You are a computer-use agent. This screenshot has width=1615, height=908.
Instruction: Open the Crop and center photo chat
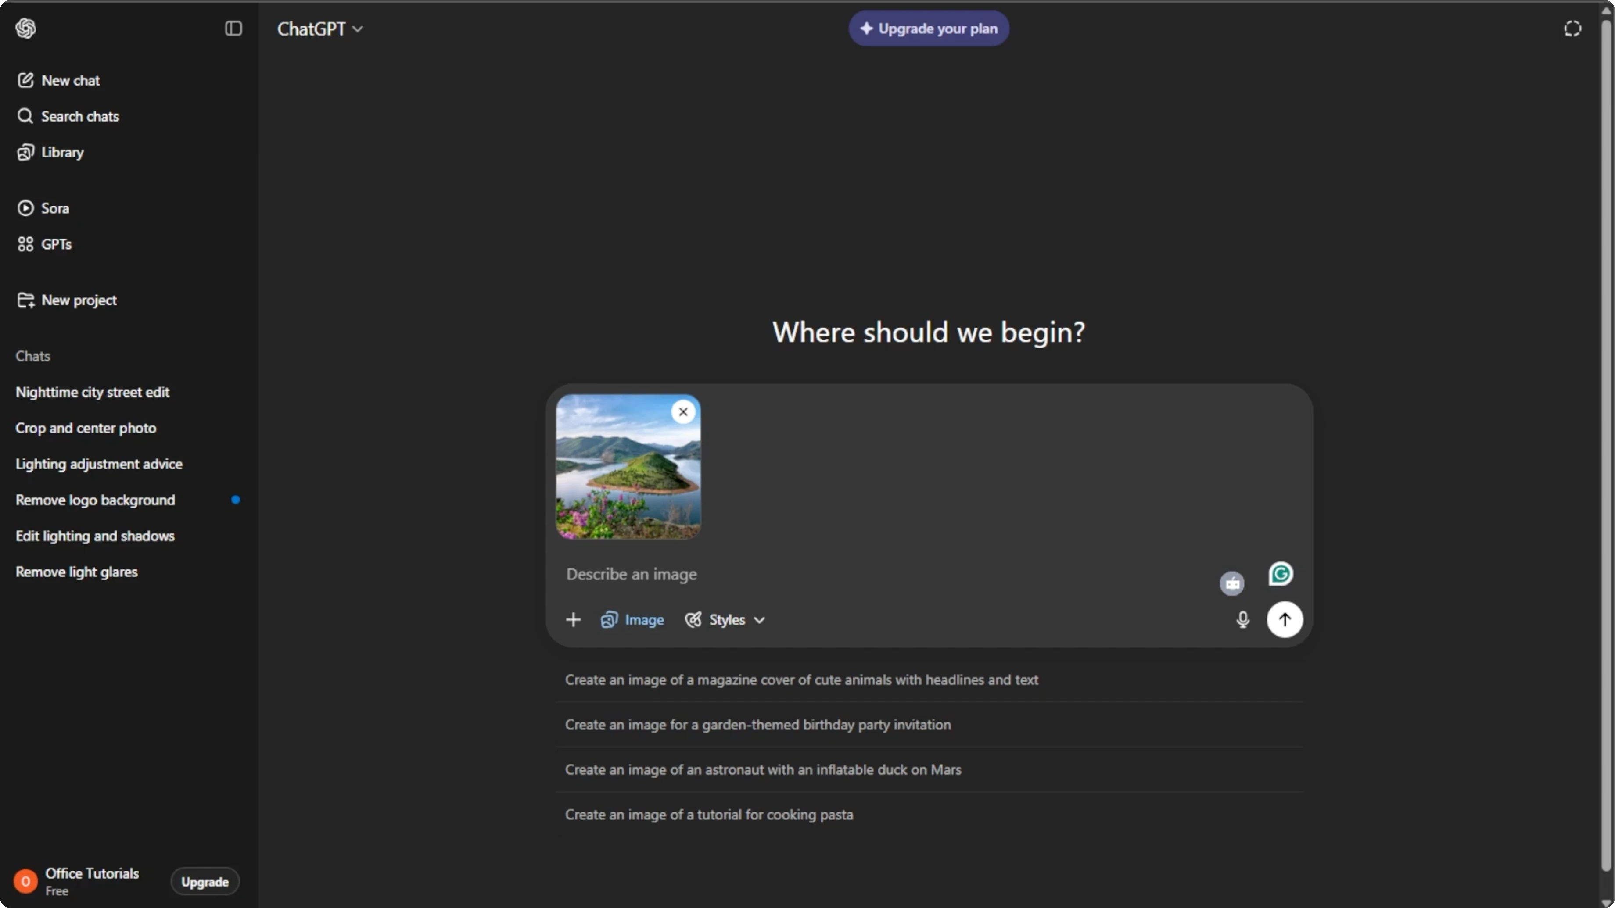tap(86, 428)
